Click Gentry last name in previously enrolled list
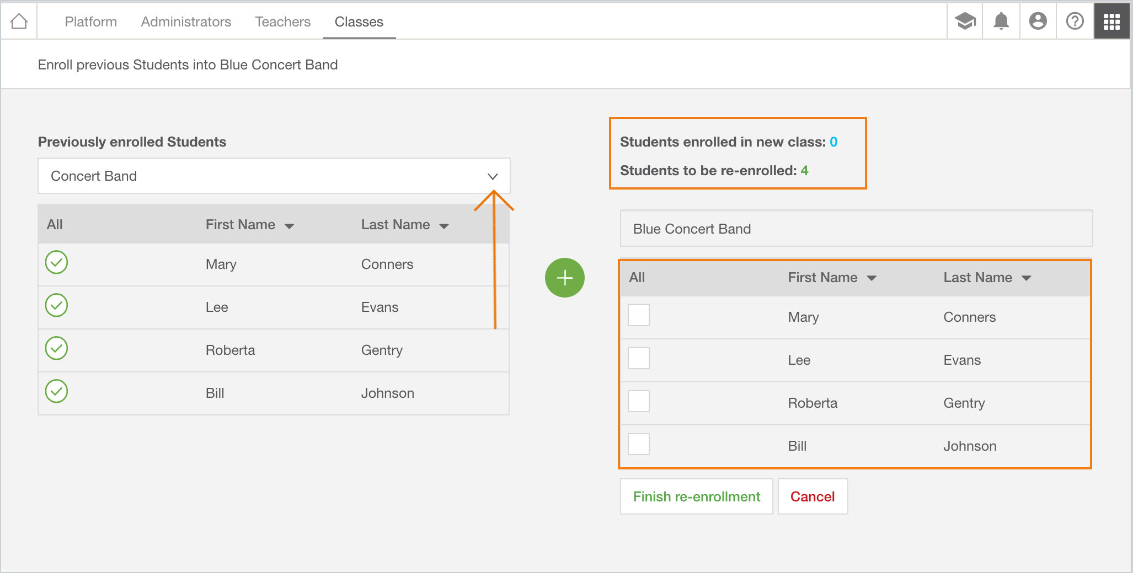1133x573 pixels. coord(382,350)
